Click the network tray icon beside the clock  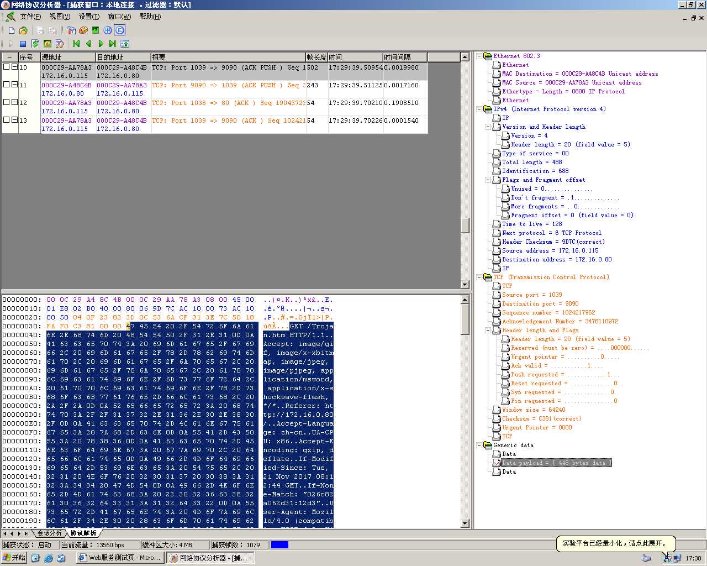[x=677, y=558]
